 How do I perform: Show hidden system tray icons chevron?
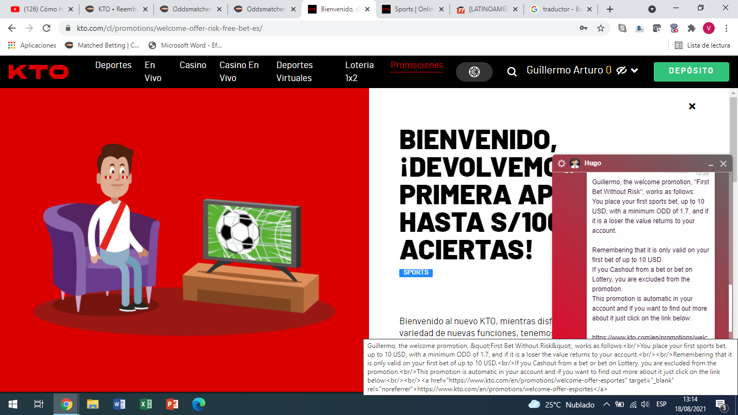click(x=606, y=404)
